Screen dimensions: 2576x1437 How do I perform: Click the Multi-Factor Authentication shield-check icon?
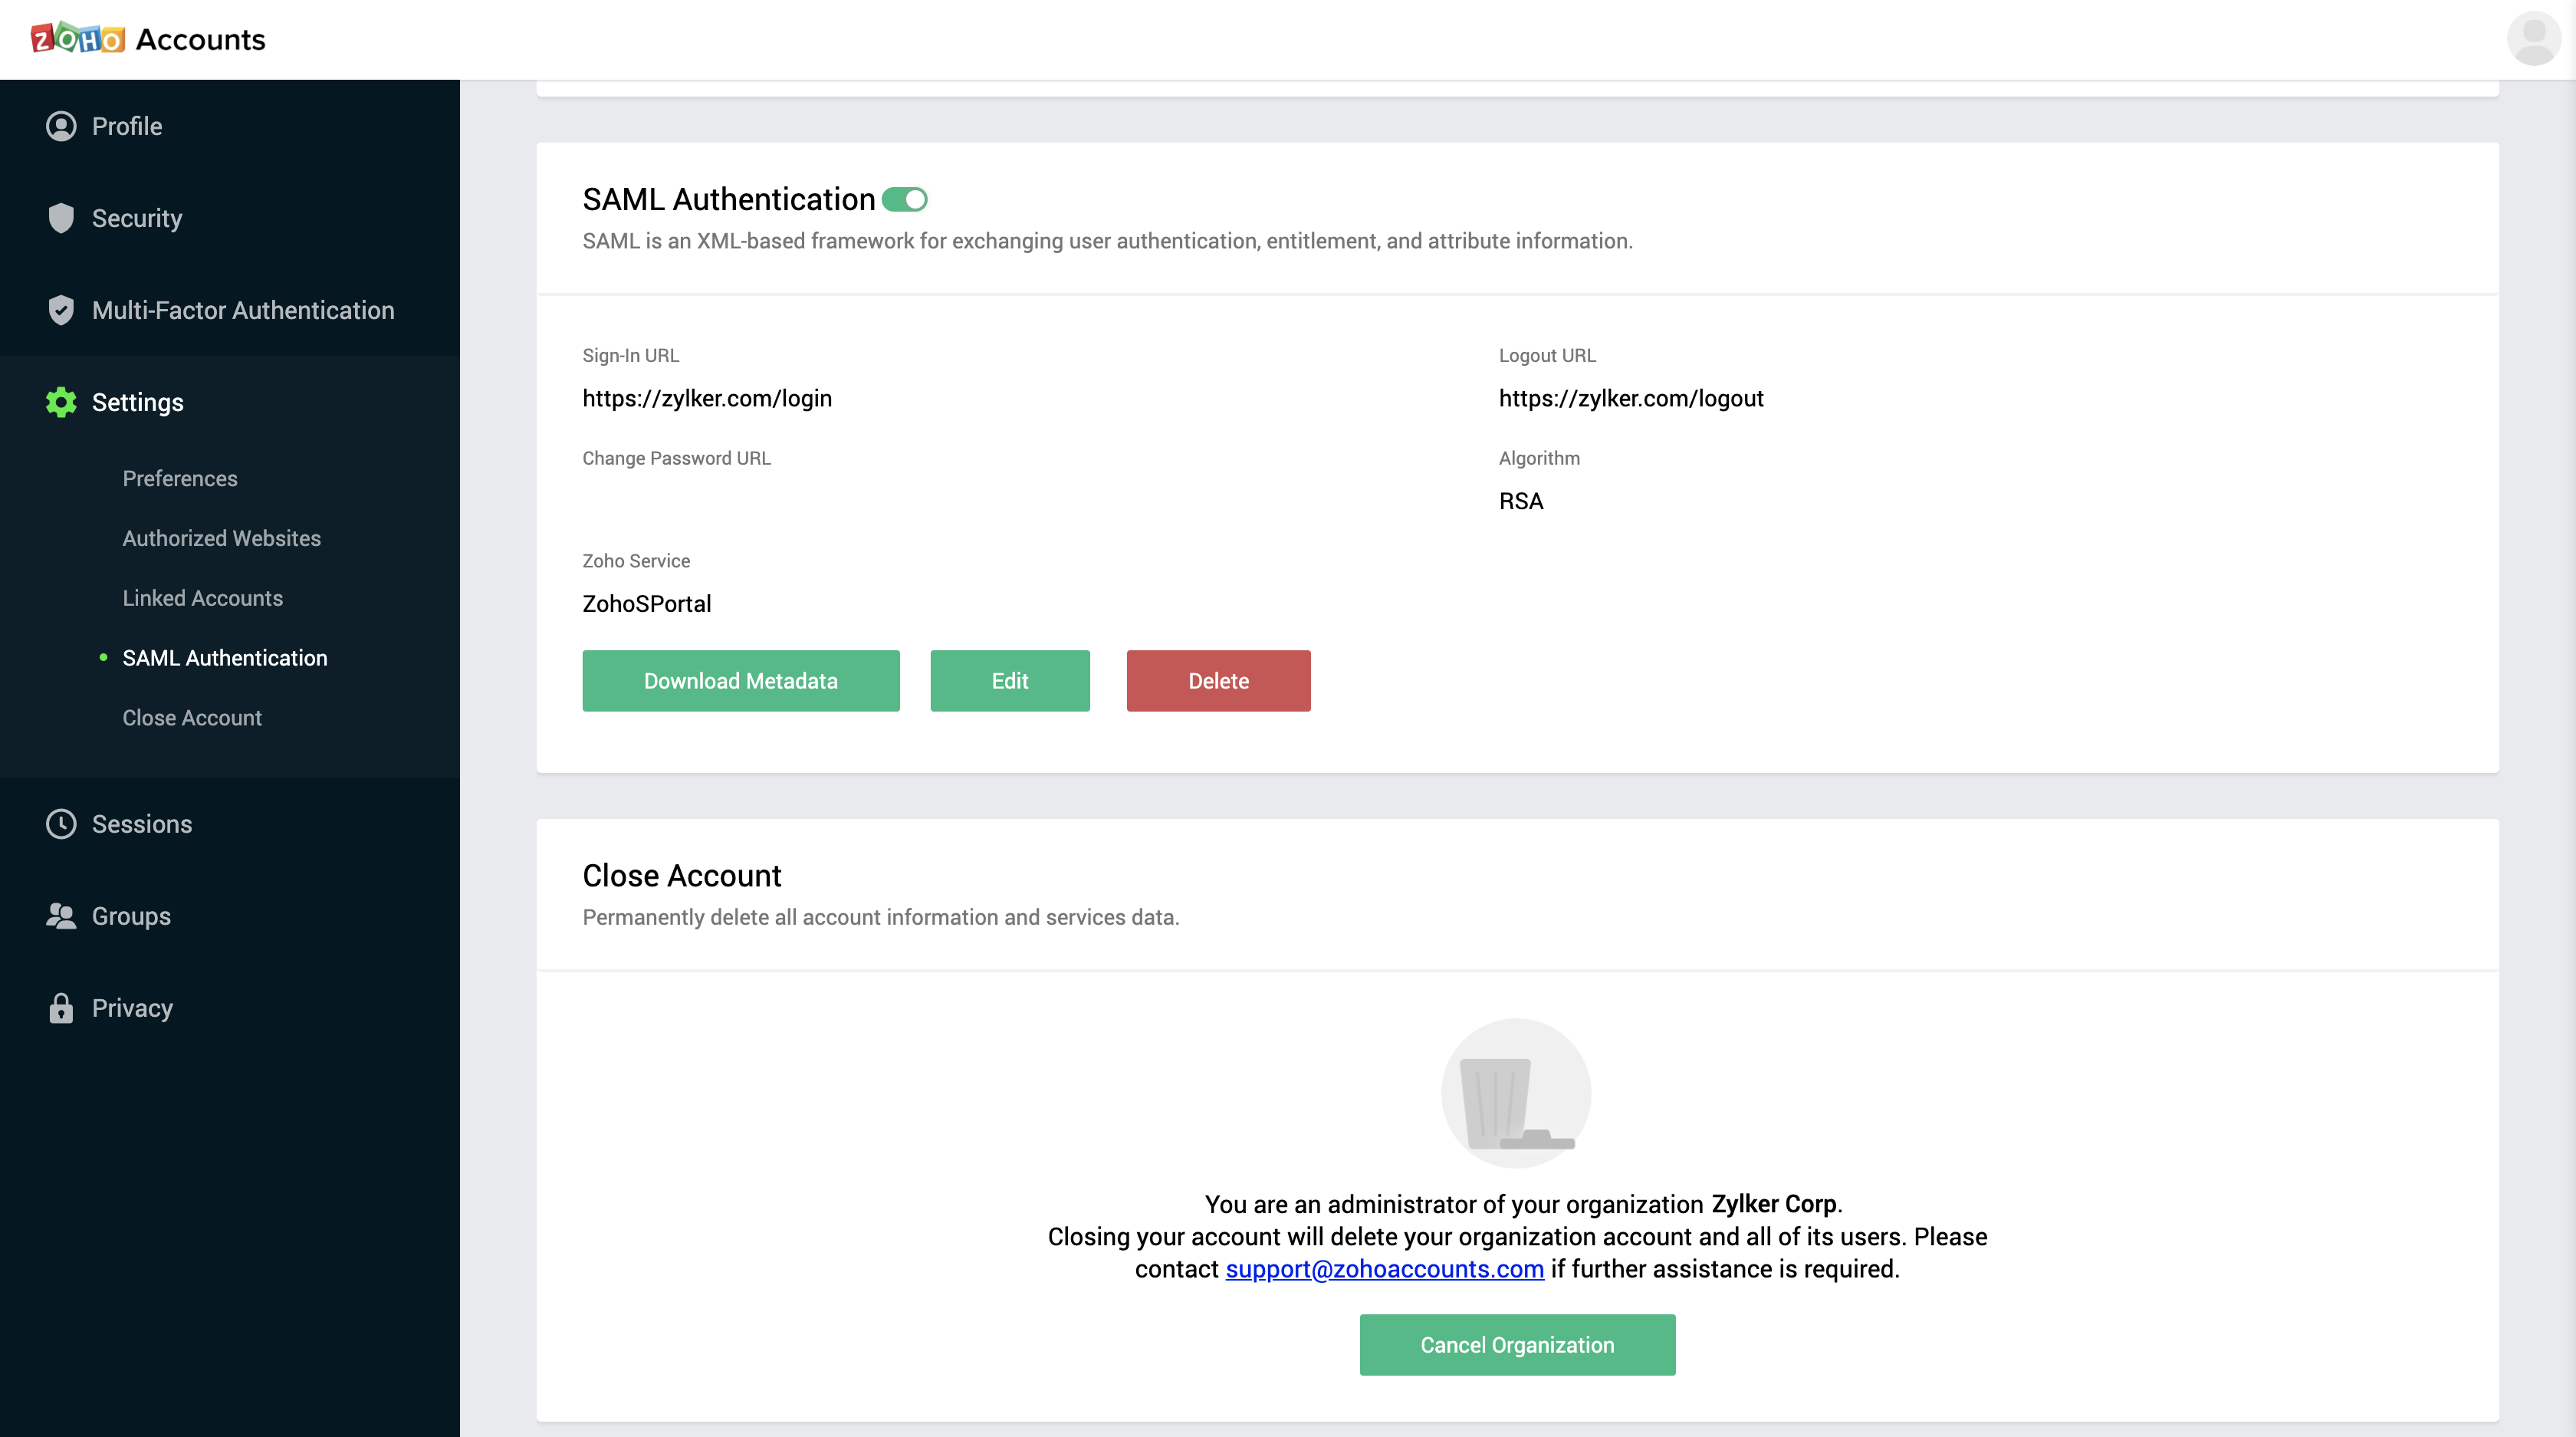tap(61, 310)
